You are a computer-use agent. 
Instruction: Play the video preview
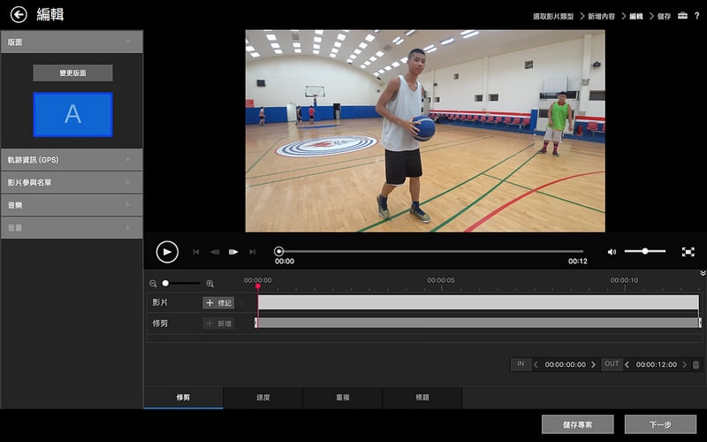point(167,251)
